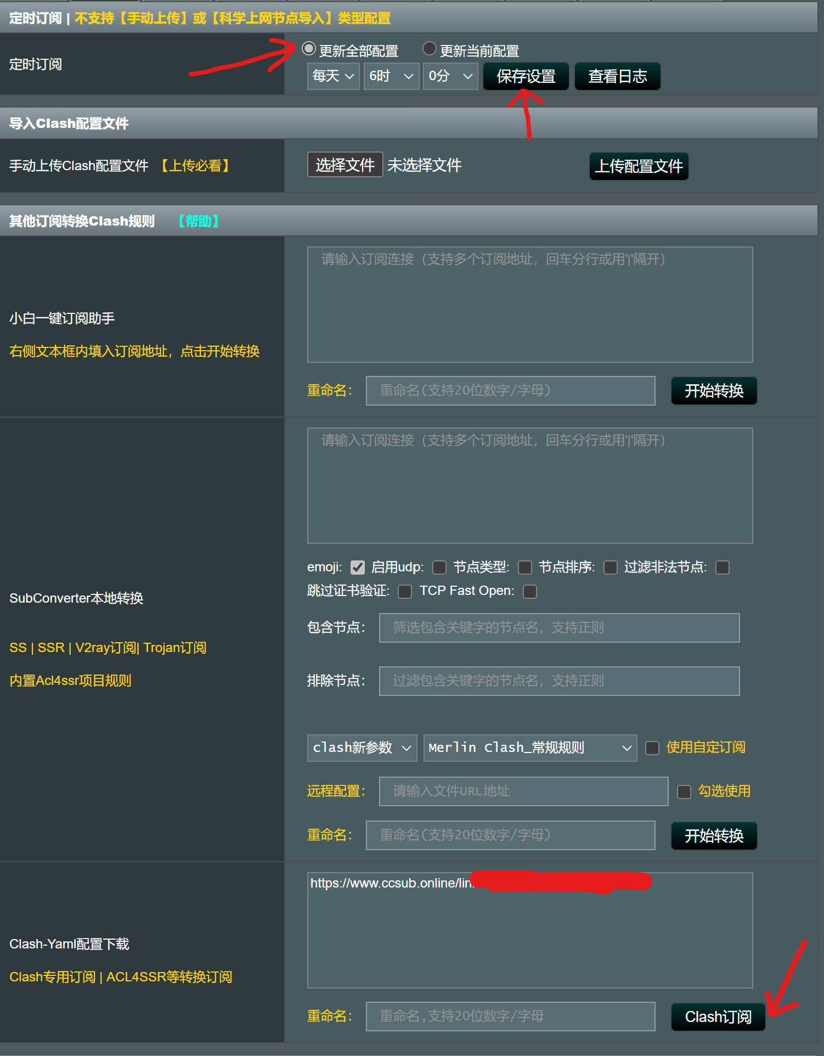Select the 更新当前配置 radio option
The height and width of the screenshot is (1056, 824).
tap(429, 49)
